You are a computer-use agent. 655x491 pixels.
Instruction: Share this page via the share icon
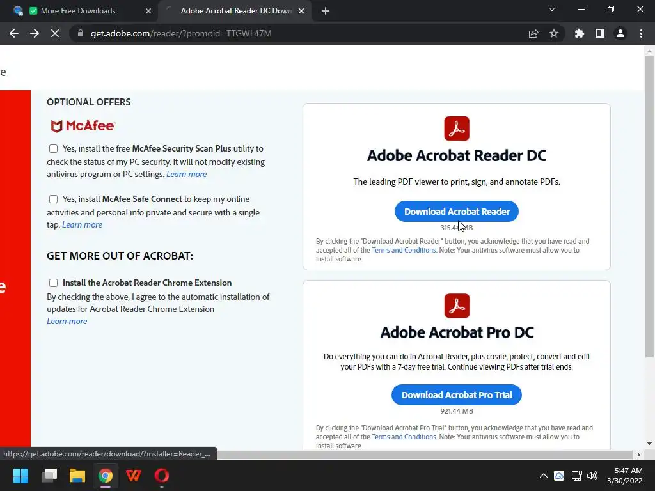pyautogui.click(x=533, y=33)
